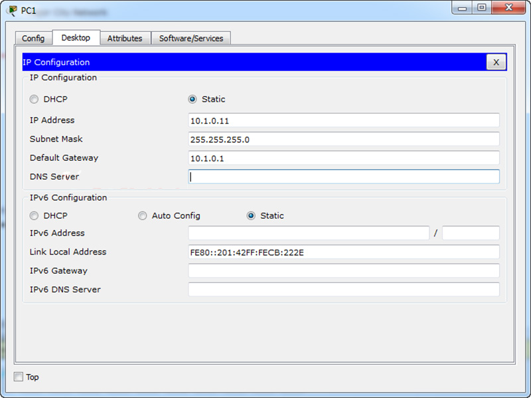Click the empty IPv6 Address field
The image size is (531, 398).
tap(309, 233)
